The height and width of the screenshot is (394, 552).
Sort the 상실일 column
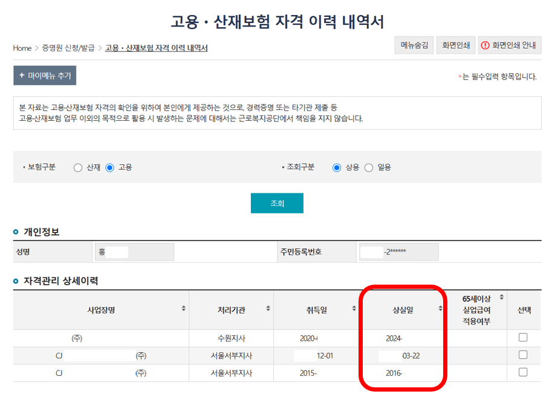(x=440, y=308)
